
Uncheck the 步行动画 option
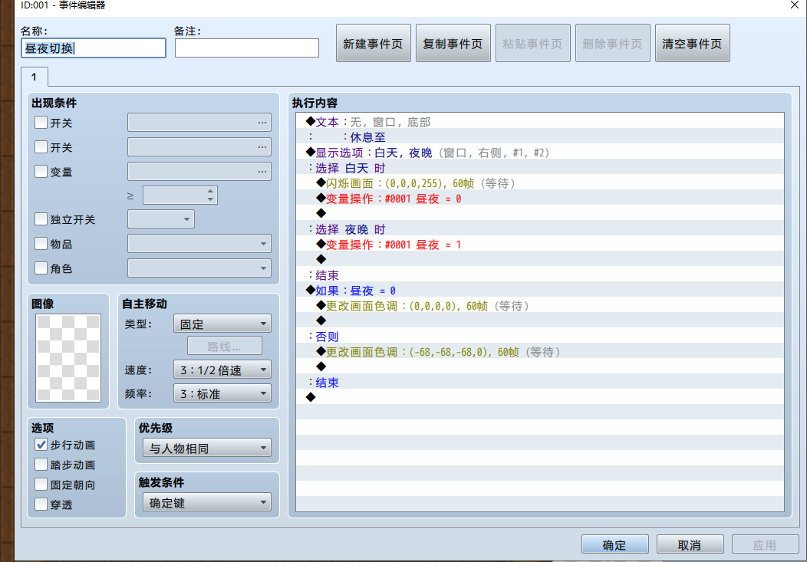[41, 444]
